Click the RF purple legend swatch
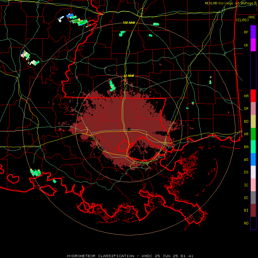The height and width of the screenshot is (258, 258). 253,32
